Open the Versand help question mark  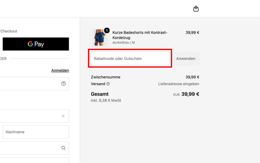click(x=108, y=84)
